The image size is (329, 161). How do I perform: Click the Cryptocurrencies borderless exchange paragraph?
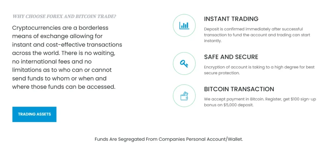pos(67,57)
